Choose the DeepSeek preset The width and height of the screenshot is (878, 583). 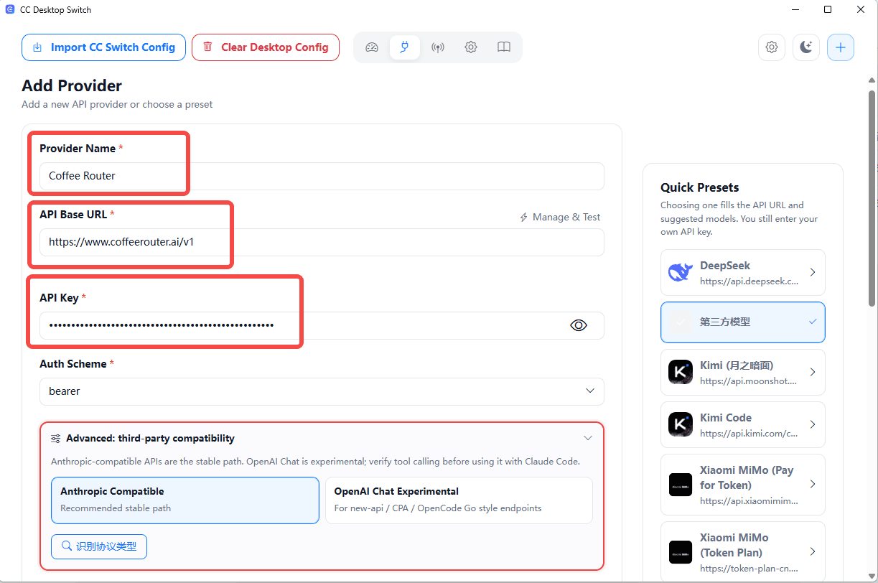coord(743,273)
